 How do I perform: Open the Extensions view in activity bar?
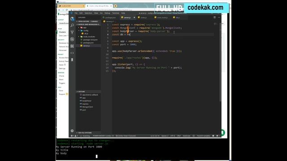[72, 46]
